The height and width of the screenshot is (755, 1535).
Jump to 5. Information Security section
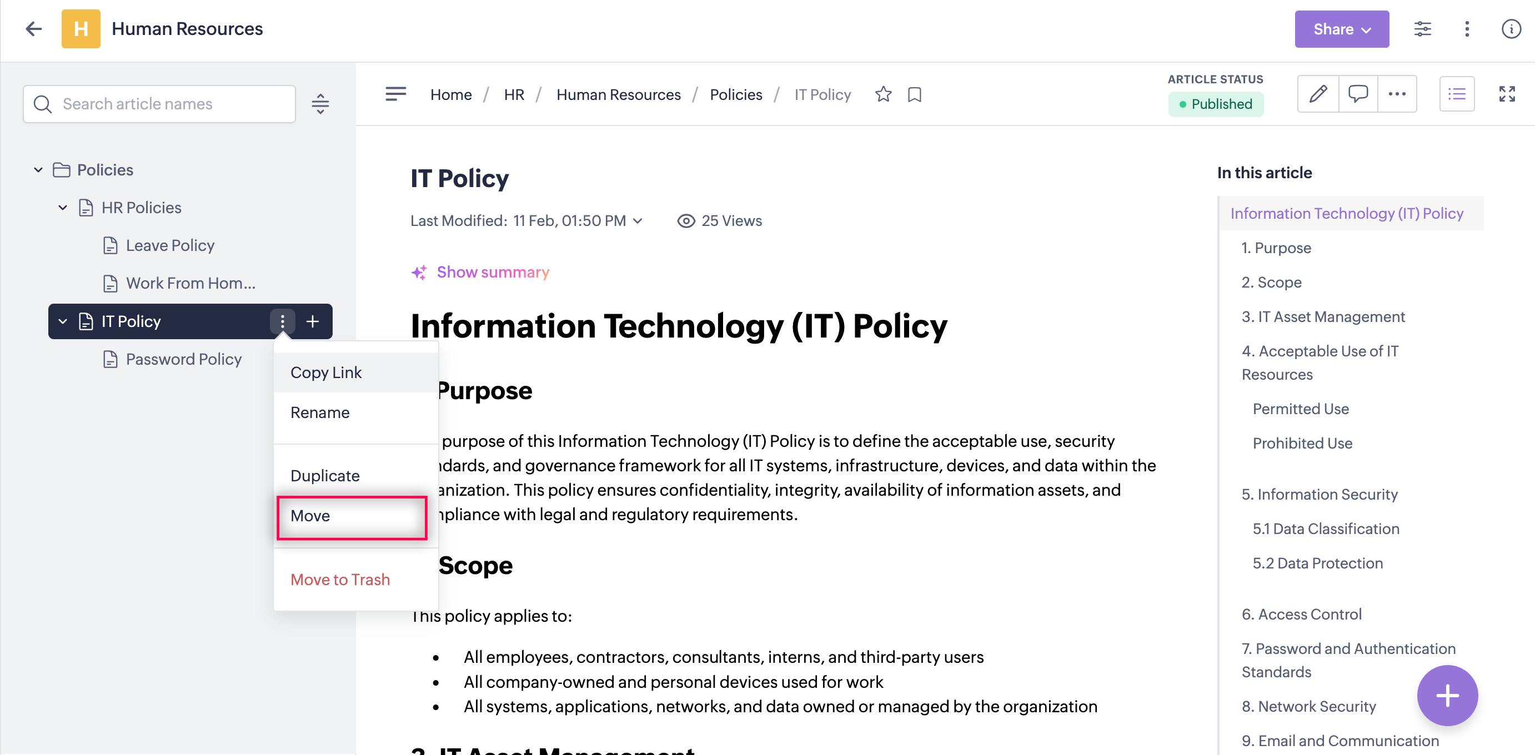tap(1319, 494)
